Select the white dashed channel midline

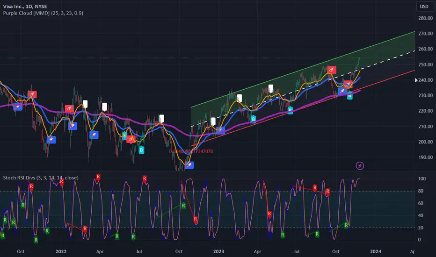303,89
